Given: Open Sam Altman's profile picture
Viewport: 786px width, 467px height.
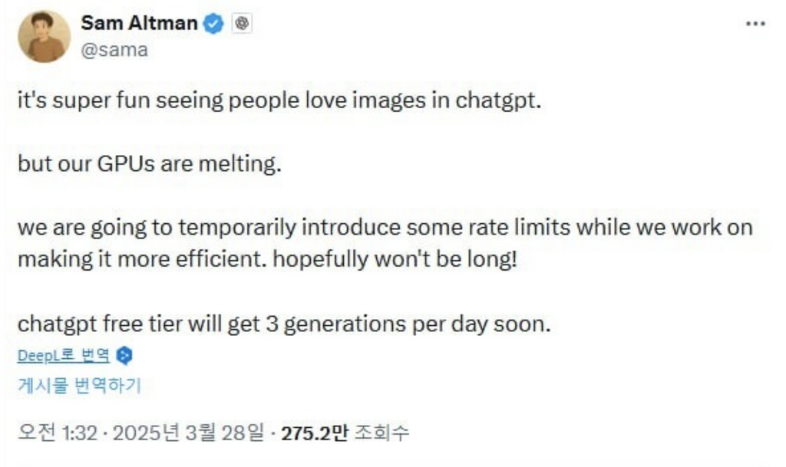Looking at the screenshot, I should (x=44, y=37).
